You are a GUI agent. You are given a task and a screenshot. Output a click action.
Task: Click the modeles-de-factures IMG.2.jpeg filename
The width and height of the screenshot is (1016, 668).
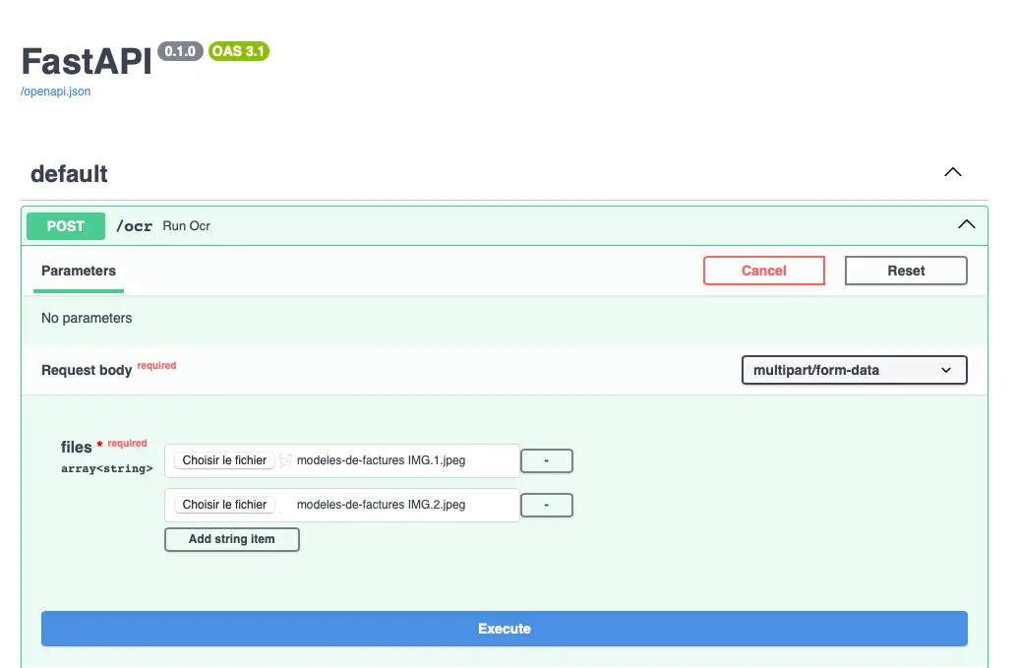coord(381,504)
